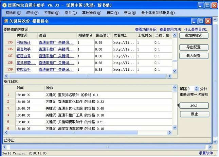Open keyword link 网店统计
The image size is (219, 157).
pyautogui.click(x=23, y=42)
